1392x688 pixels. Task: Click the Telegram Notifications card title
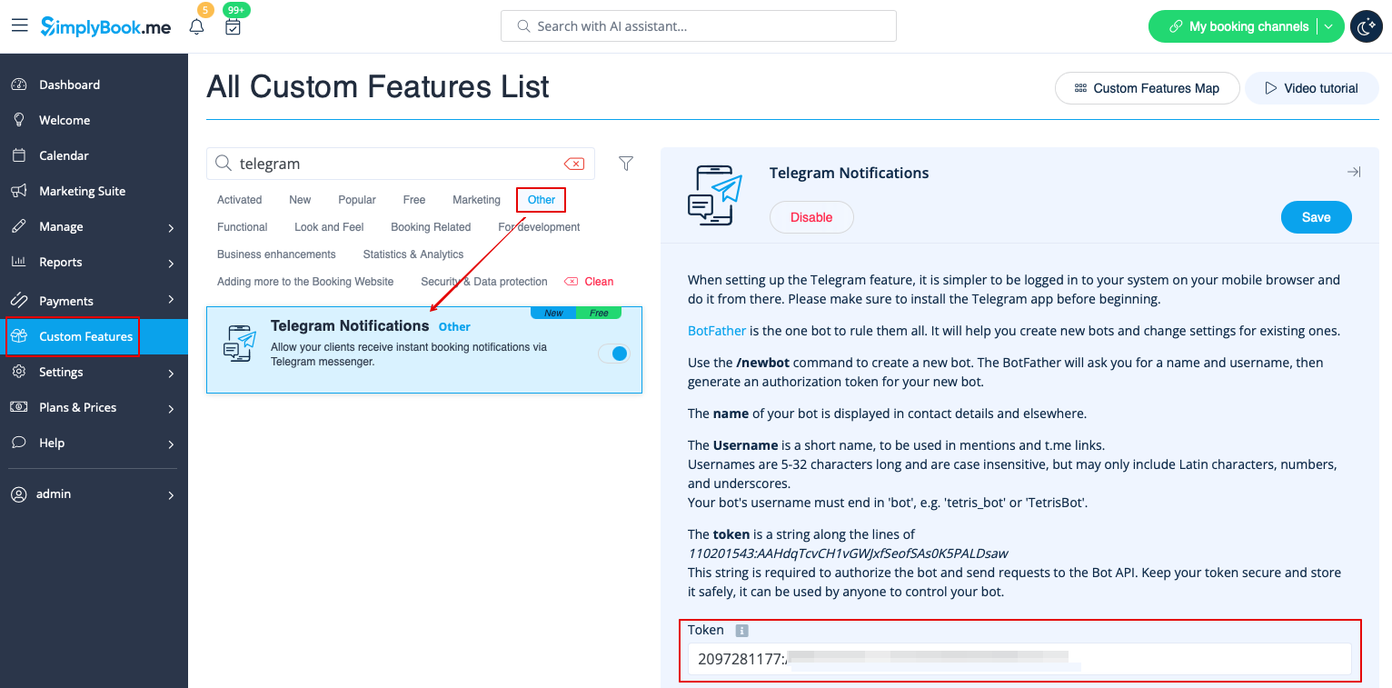click(350, 325)
